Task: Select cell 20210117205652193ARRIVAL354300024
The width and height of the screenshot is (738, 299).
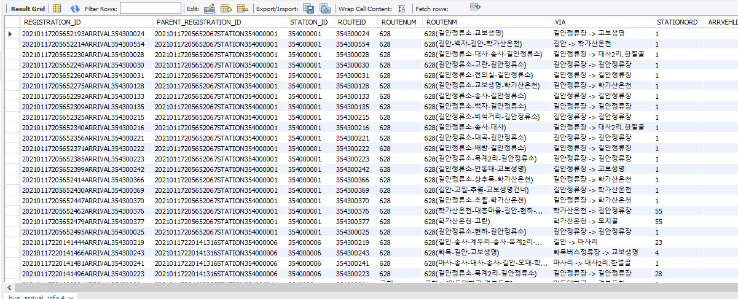Action: (85, 34)
